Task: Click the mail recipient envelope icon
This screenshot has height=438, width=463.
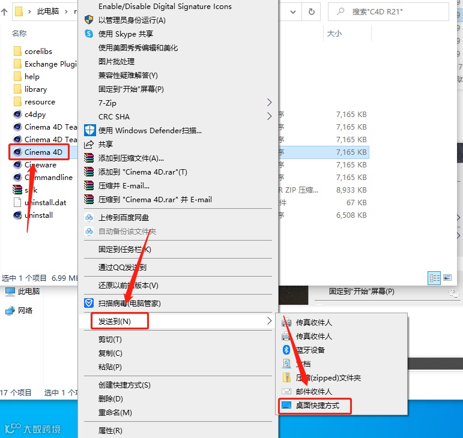Action: [286, 391]
